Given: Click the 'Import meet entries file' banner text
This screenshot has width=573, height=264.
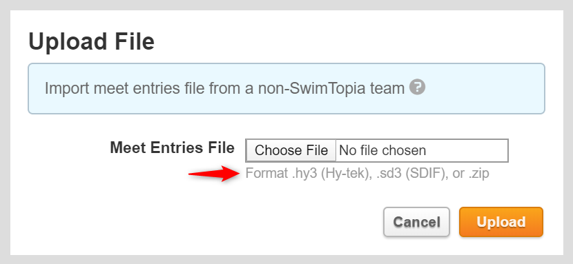Looking at the screenshot, I should (x=225, y=89).
